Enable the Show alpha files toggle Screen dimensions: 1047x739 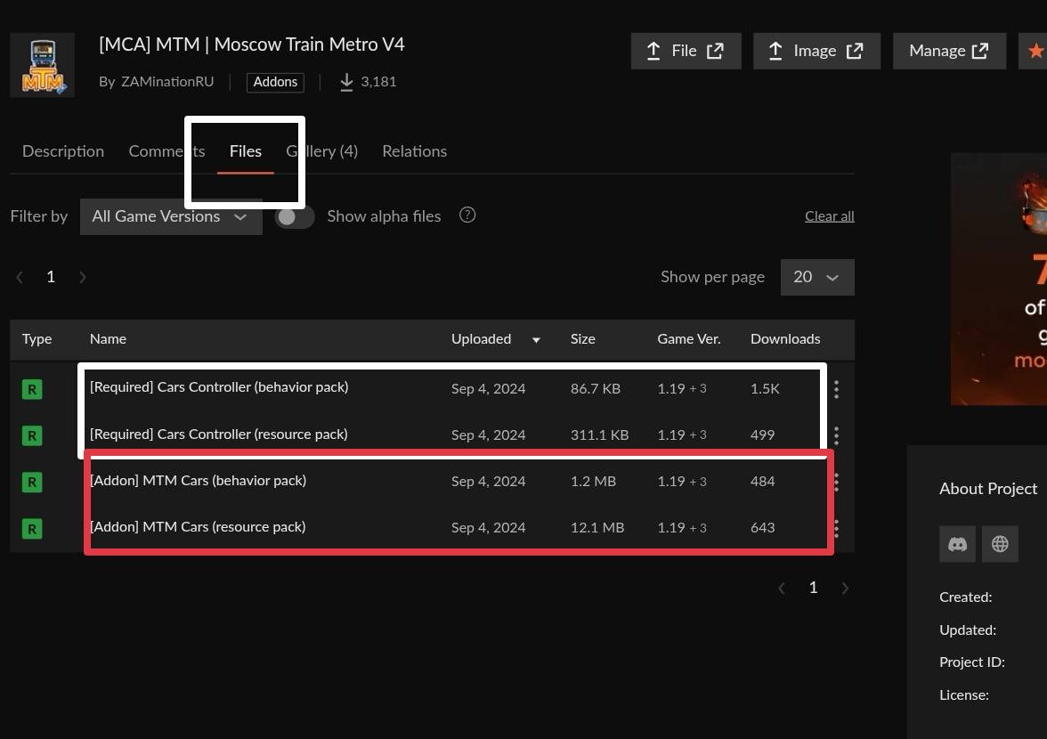(x=295, y=215)
